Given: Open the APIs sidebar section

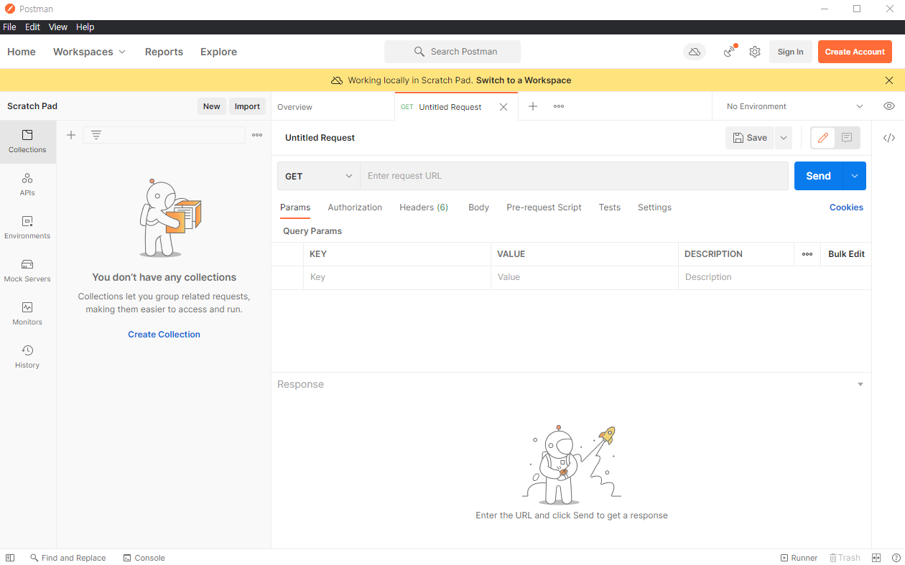Looking at the screenshot, I should click(x=27, y=185).
